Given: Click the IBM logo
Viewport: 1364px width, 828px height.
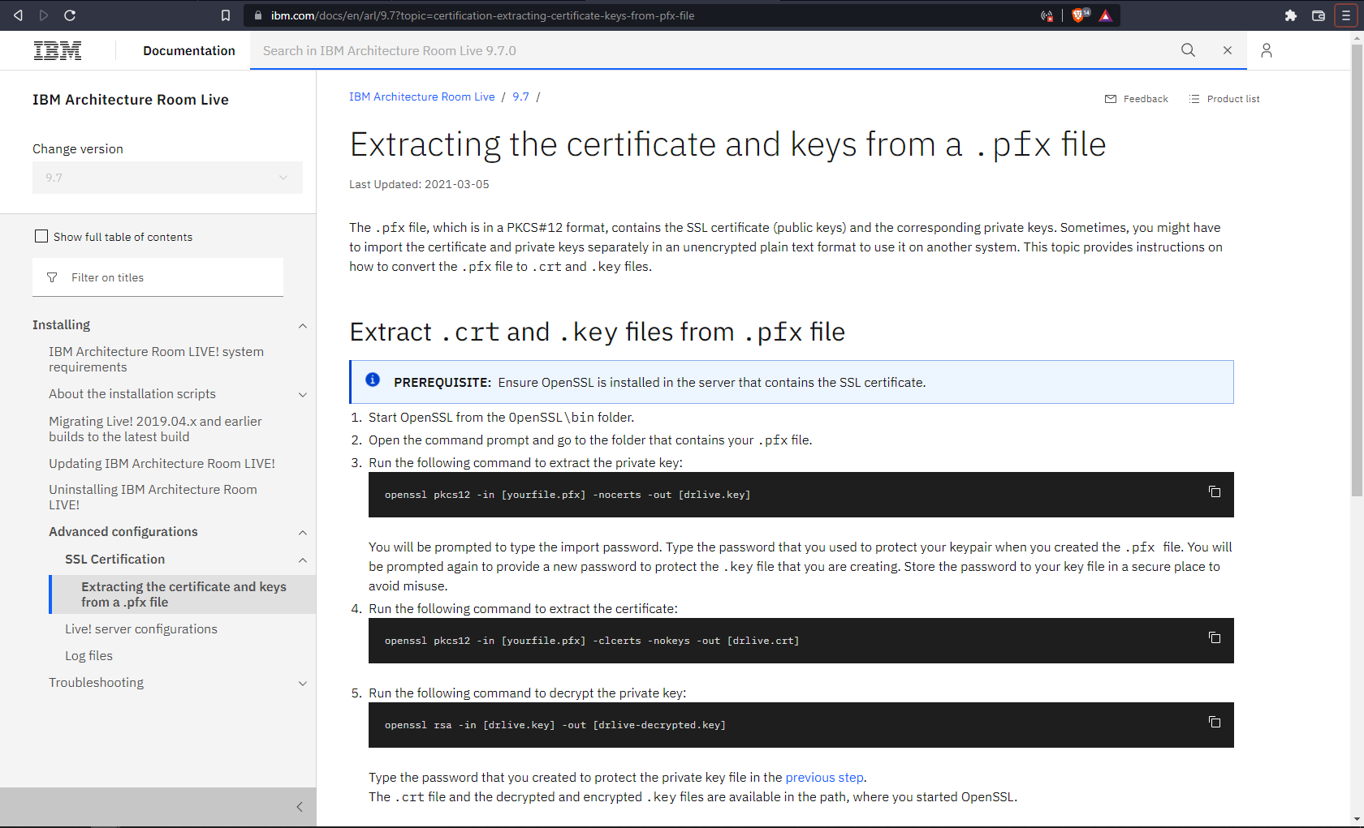Looking at the screenshot, I should click(58, 50).
